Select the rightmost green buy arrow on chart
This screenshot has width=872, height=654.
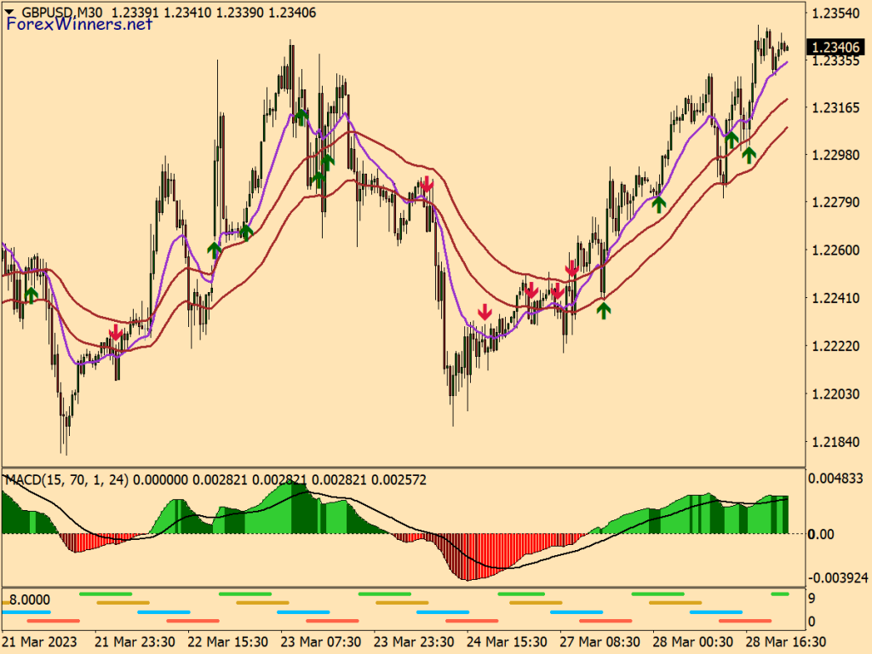coord(749,155)
